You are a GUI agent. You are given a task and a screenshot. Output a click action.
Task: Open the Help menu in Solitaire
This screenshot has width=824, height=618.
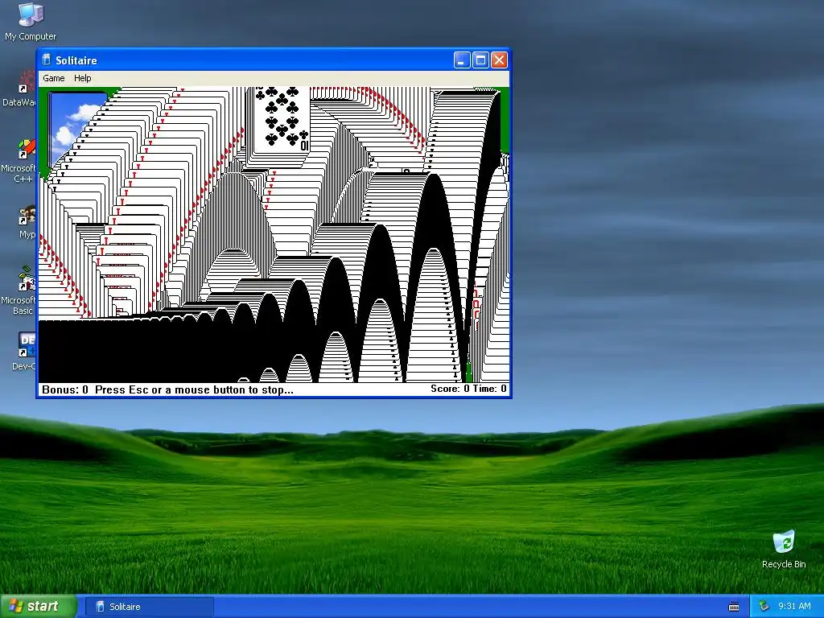[83, 78]
